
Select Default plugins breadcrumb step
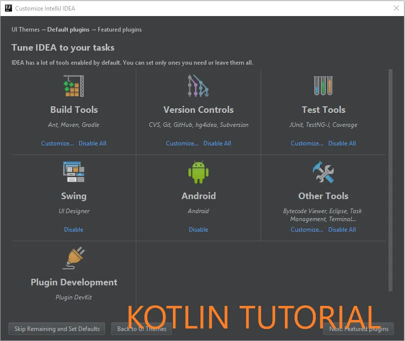(x=68, y=30)
